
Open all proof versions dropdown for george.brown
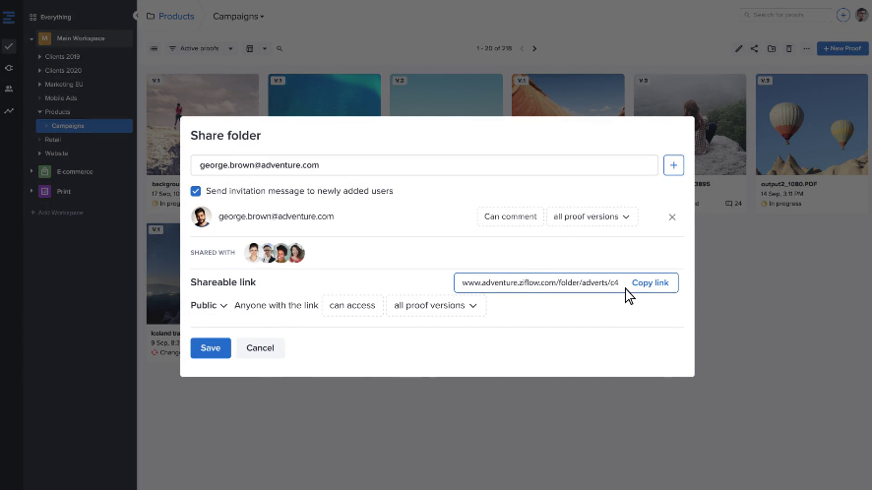[592, 216]
